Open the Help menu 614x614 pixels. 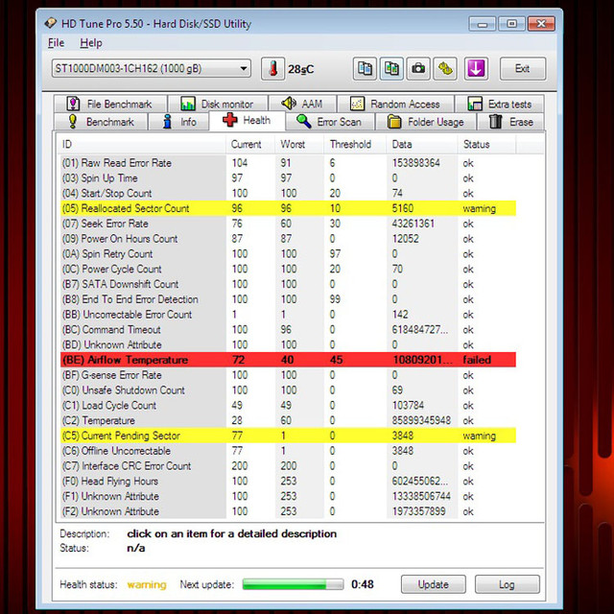pos(91,43)
